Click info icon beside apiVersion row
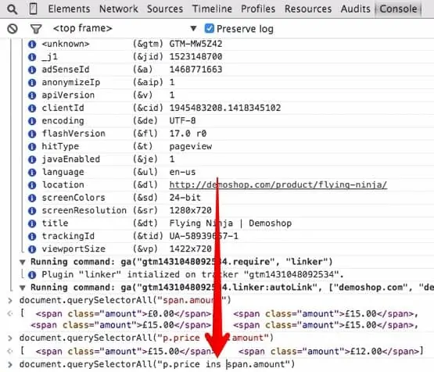 (x=32, y=95)
